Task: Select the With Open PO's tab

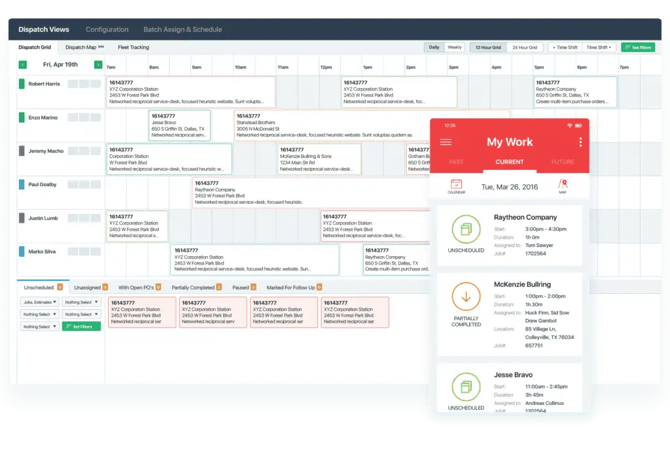Action: (139, 287)
